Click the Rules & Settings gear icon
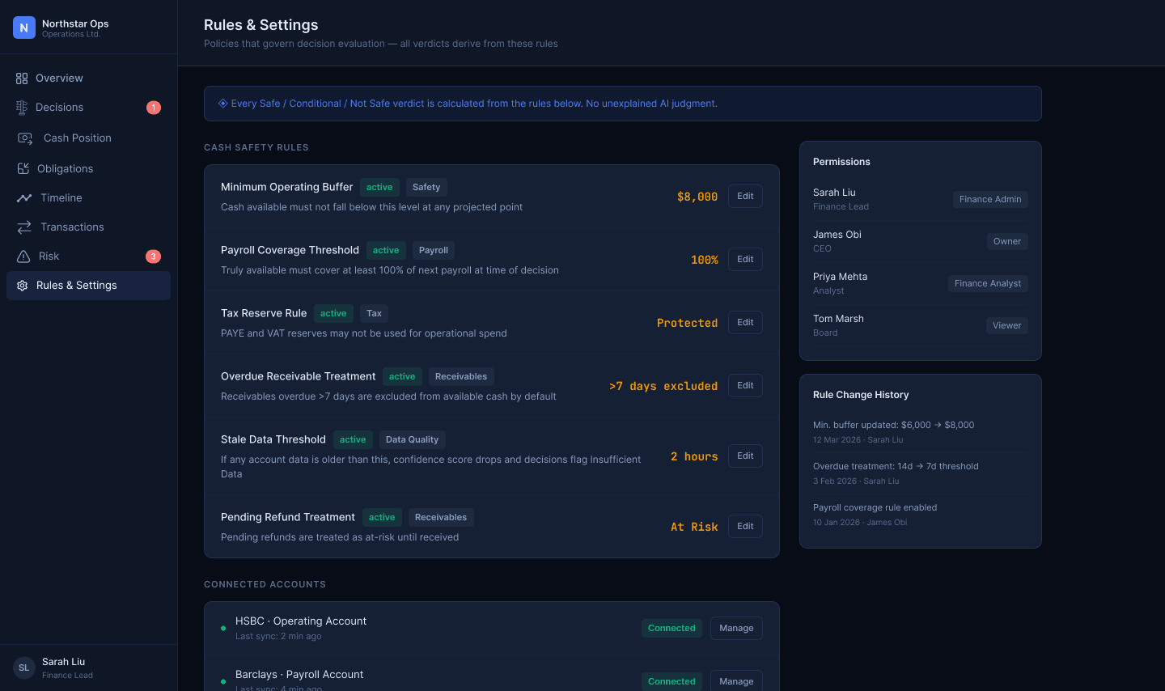 tap(23, 286)
